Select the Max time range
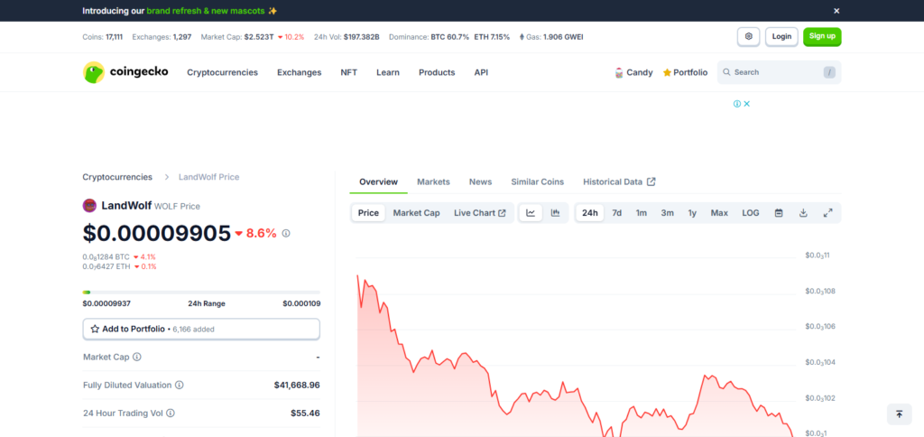924x437 pixels. pyautogui.click(x=719, y=213)
